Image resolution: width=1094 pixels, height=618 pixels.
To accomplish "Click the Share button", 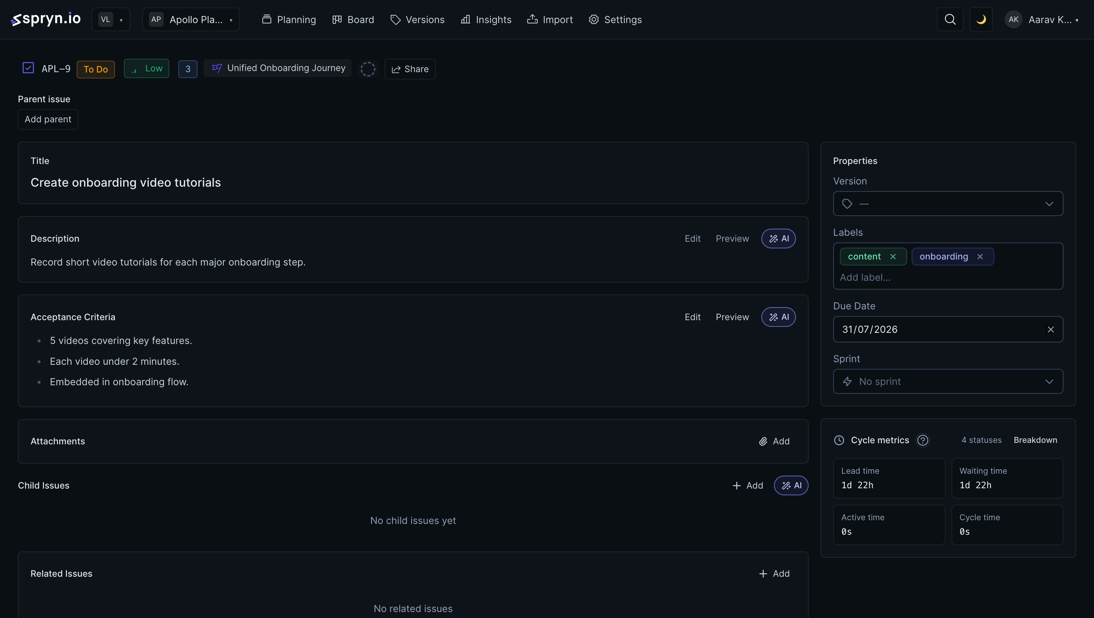I will [410, 69].
